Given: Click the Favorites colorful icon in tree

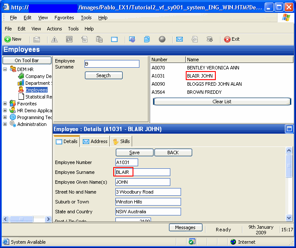Looking at the screenshot, I should point(12,104).
